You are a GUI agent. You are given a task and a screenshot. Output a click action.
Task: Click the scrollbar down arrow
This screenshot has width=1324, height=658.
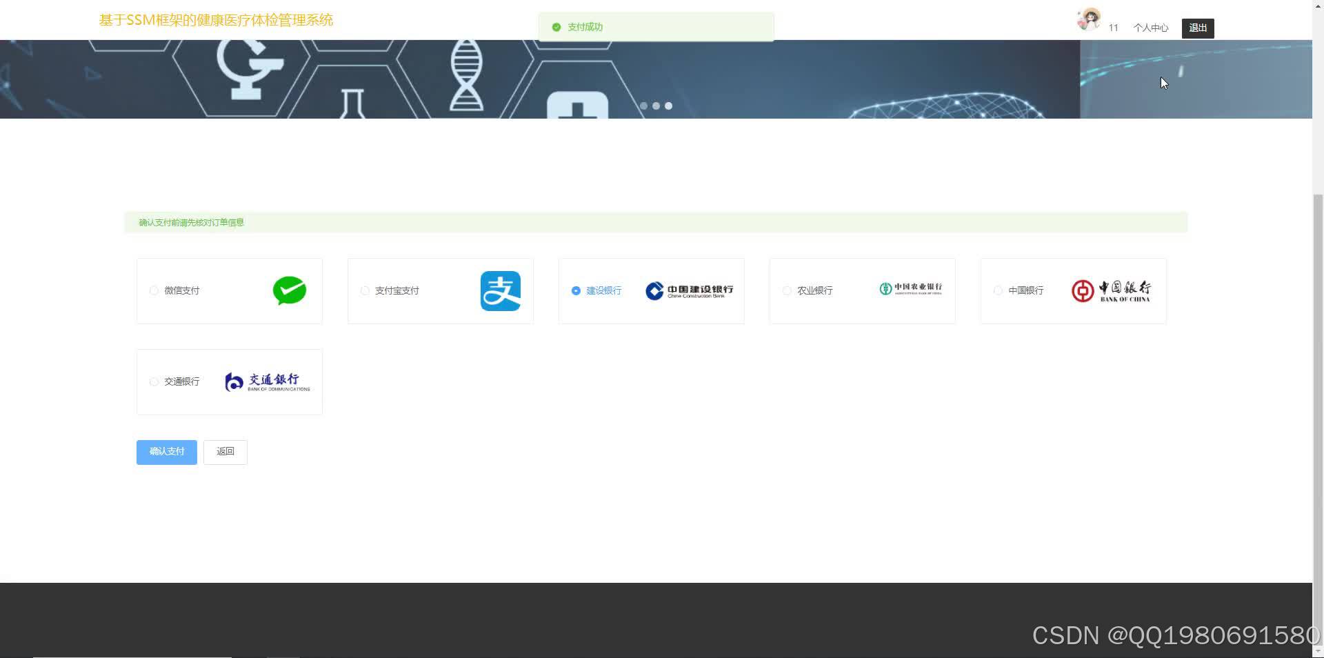(1318, 650)
